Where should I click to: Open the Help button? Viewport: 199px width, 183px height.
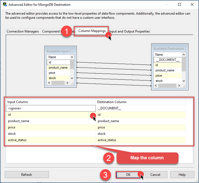click(x=182, y=174)
